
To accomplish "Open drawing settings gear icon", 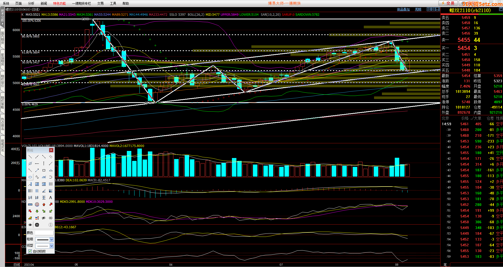I will pos(37,225).
